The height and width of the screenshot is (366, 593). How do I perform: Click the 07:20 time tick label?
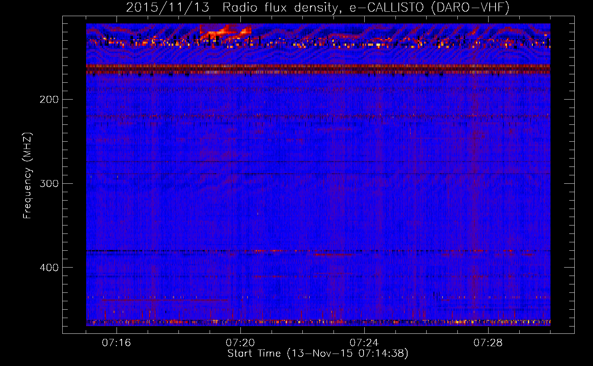click(x=240, y=343)
